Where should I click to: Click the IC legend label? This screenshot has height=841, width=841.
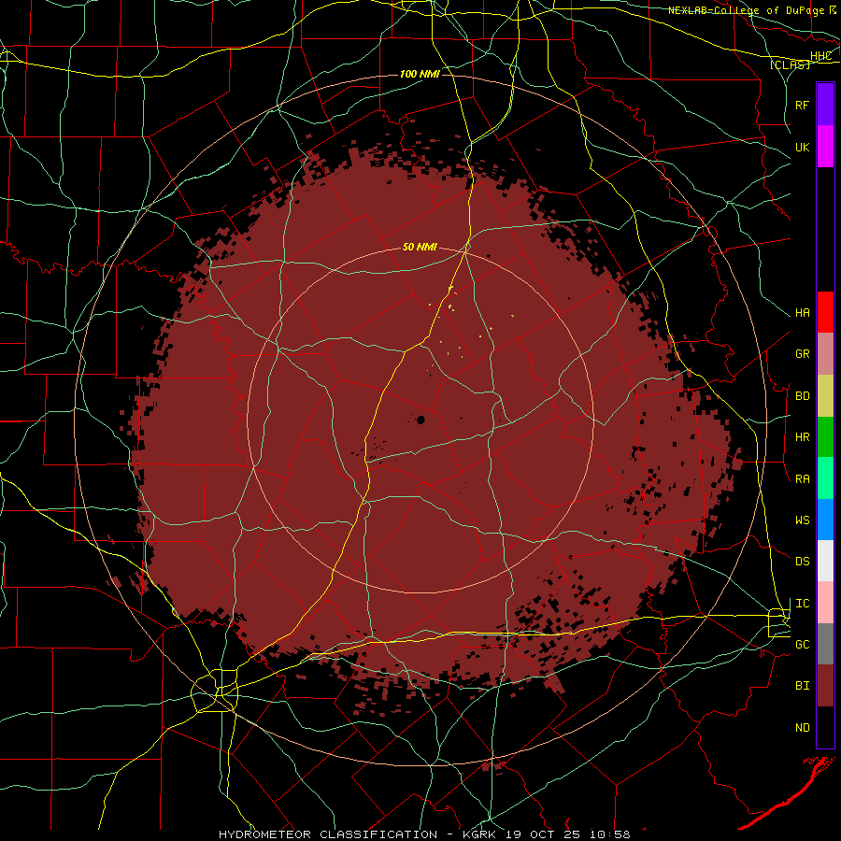(x=803, y=604)
